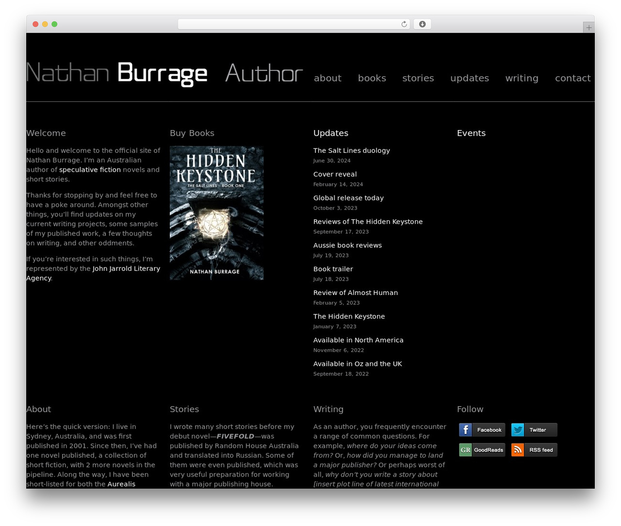
Task: Reload the page with the refresh icon
Action: [x=404, y=24]
